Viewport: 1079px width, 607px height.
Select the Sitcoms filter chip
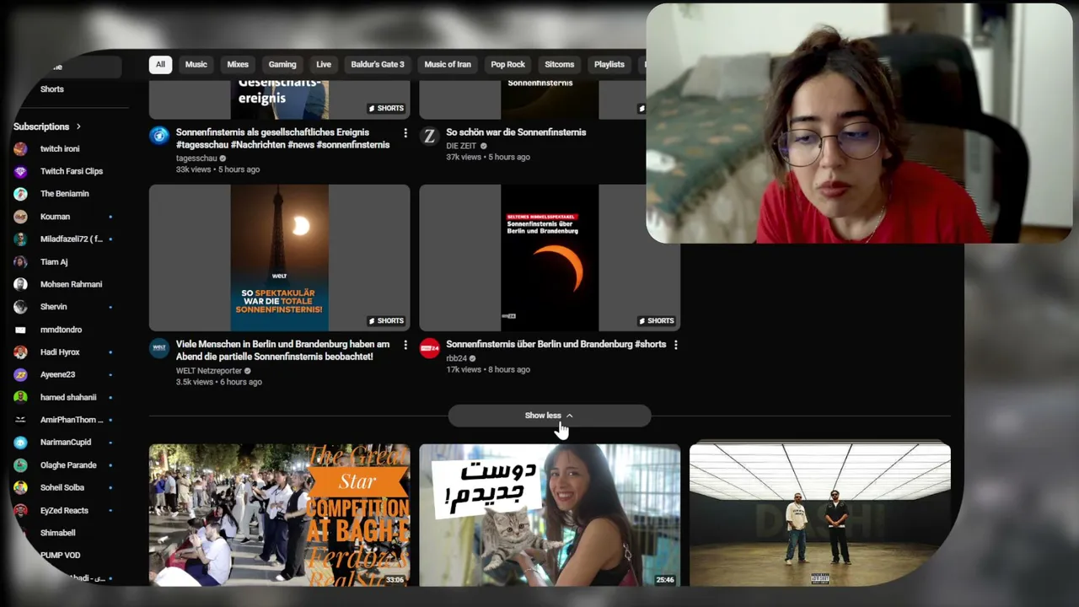click(x=560, y=64)
